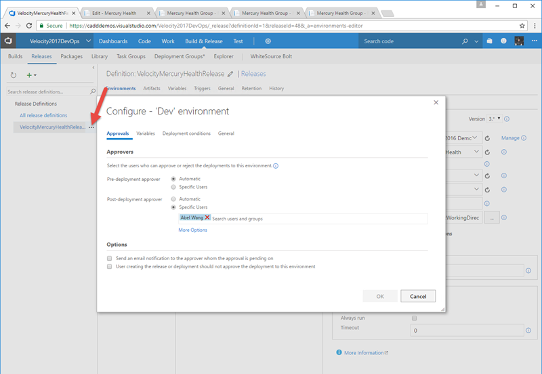Click the OK button

(x=380, y=296)
